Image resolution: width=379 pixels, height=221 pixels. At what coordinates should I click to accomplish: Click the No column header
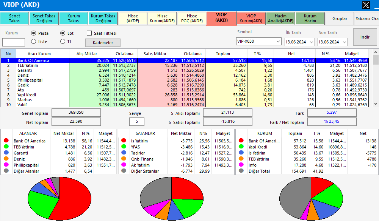click(8, 54)
